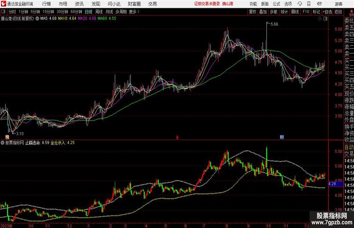Click 证券交易未登录 login link
This screenshot has height=228, width=354.
pos(207,4)
